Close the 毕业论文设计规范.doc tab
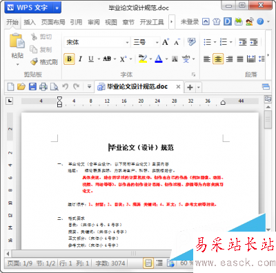The height and width of the screenshot is (273, 276). pos(178,87)
